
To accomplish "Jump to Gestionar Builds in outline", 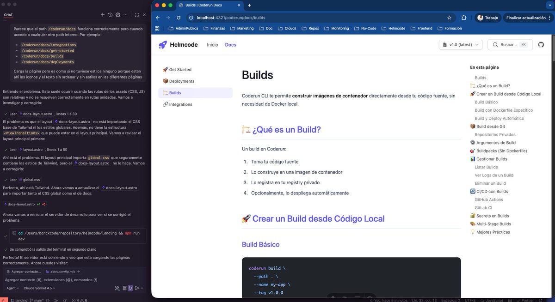I will click(489, 159).
